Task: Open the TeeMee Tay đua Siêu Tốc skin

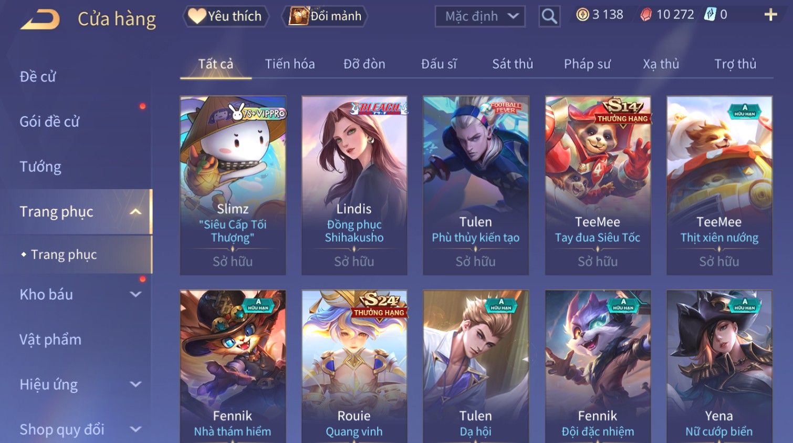Action: pos(598,186)
